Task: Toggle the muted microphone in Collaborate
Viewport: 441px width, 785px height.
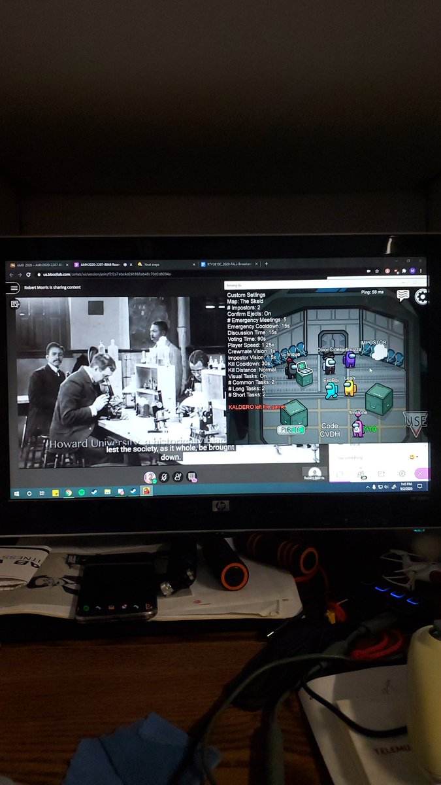Action: tap(164, 477)
